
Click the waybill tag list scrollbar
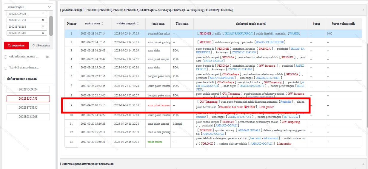tap(51, 25)
